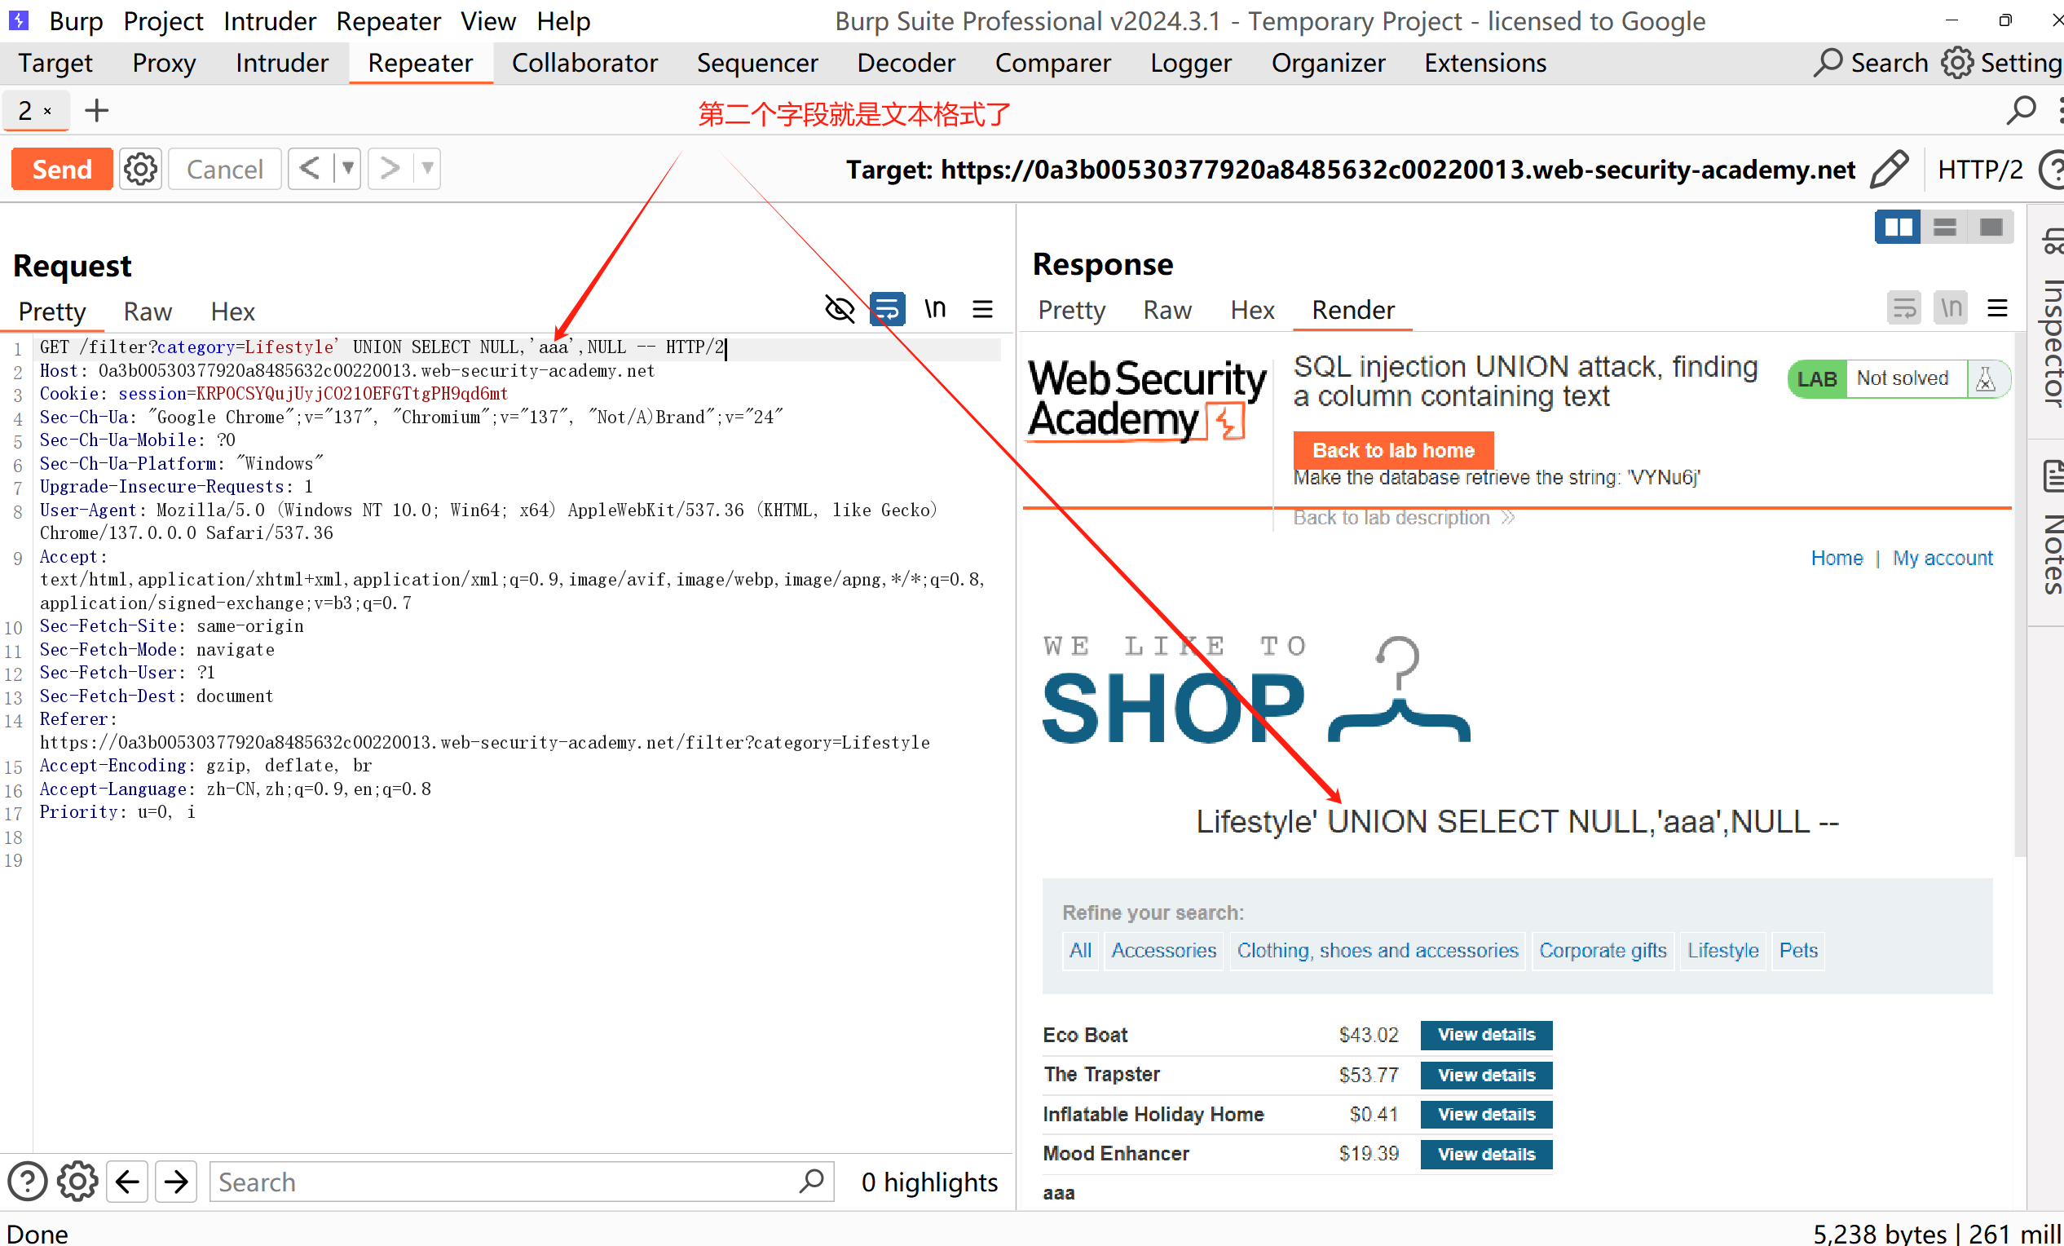Expand the forward history dropdown arrow
The image size is (2064, 1246).
tap(427, 169)
